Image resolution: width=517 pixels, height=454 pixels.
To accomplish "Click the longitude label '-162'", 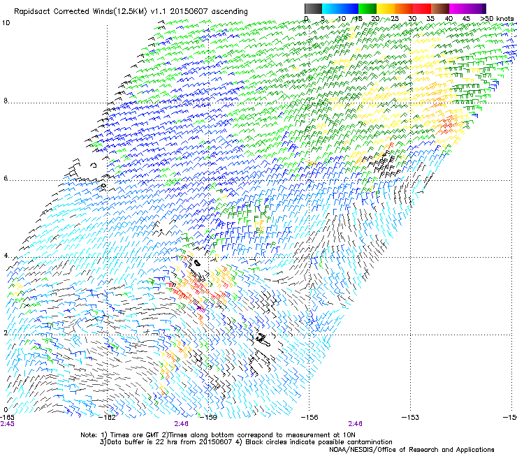I will pyautogui.click(x=108, y=418).
